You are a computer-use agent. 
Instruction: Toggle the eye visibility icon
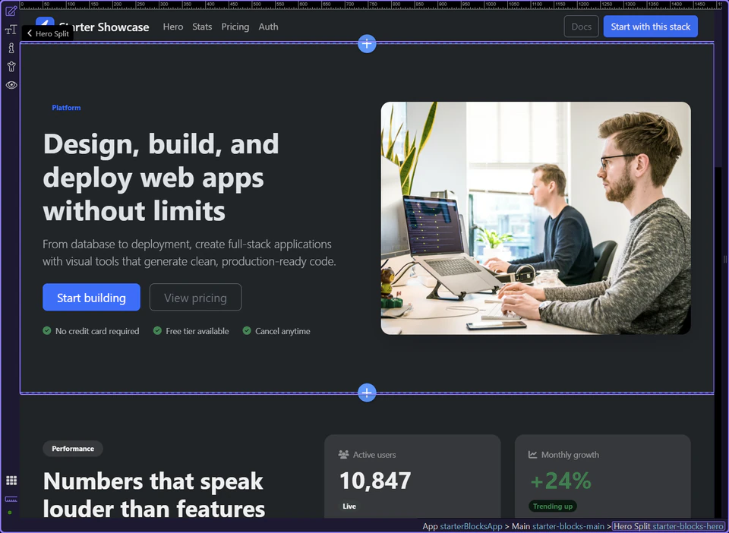11,85
